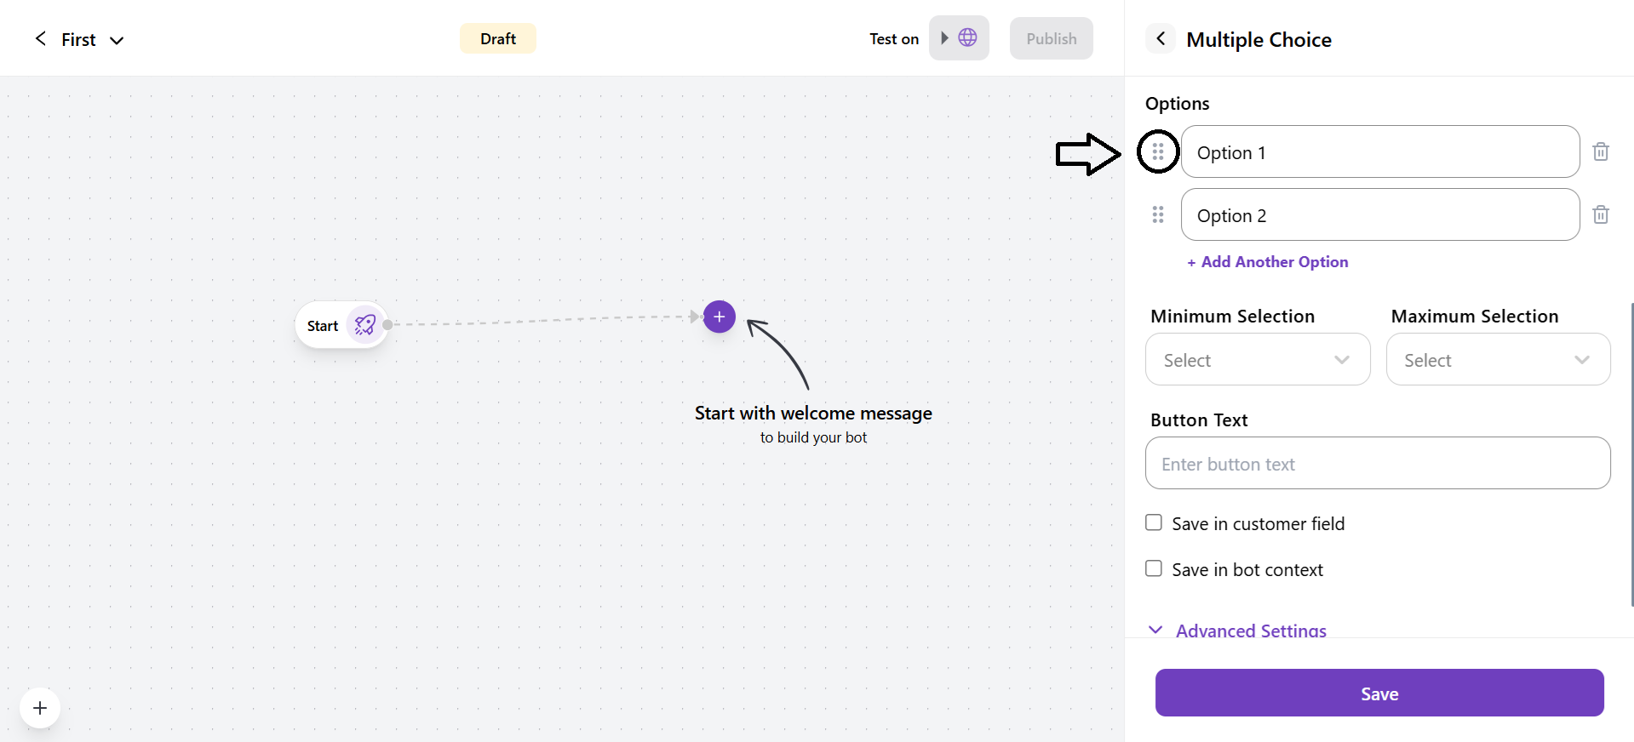The width and height of the screenshot is (1634, 742).
Task: Click the drag handle beside Option 1
Action: (1158, 152)
